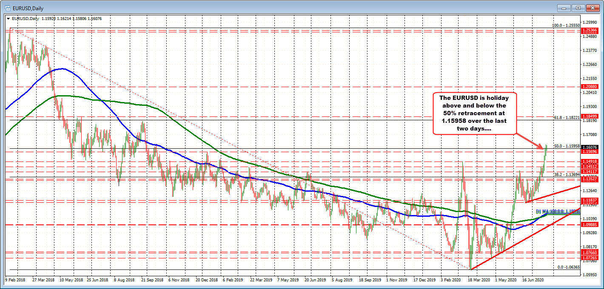
Task: Click the red price label 1.14512
Action: 590,166
